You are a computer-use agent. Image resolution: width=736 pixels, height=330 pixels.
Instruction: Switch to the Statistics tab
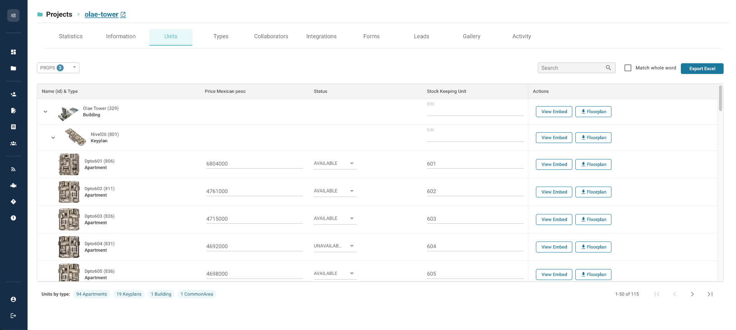[71, 36]
